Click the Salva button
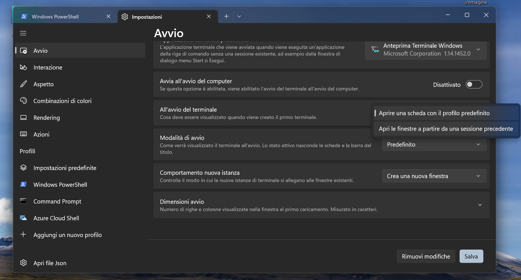This screenshot has height=280, width=521. click(471, 256)
